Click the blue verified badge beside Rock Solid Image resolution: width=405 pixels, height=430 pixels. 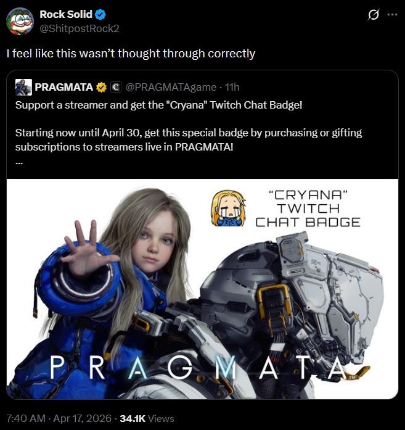[x=100, y=15]
